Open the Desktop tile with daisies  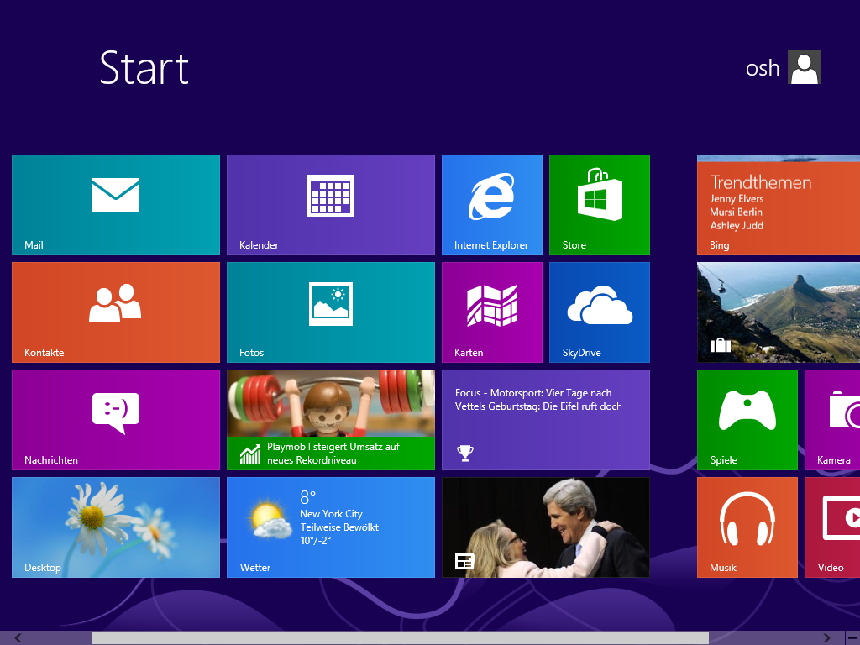[x=116, y=527]
